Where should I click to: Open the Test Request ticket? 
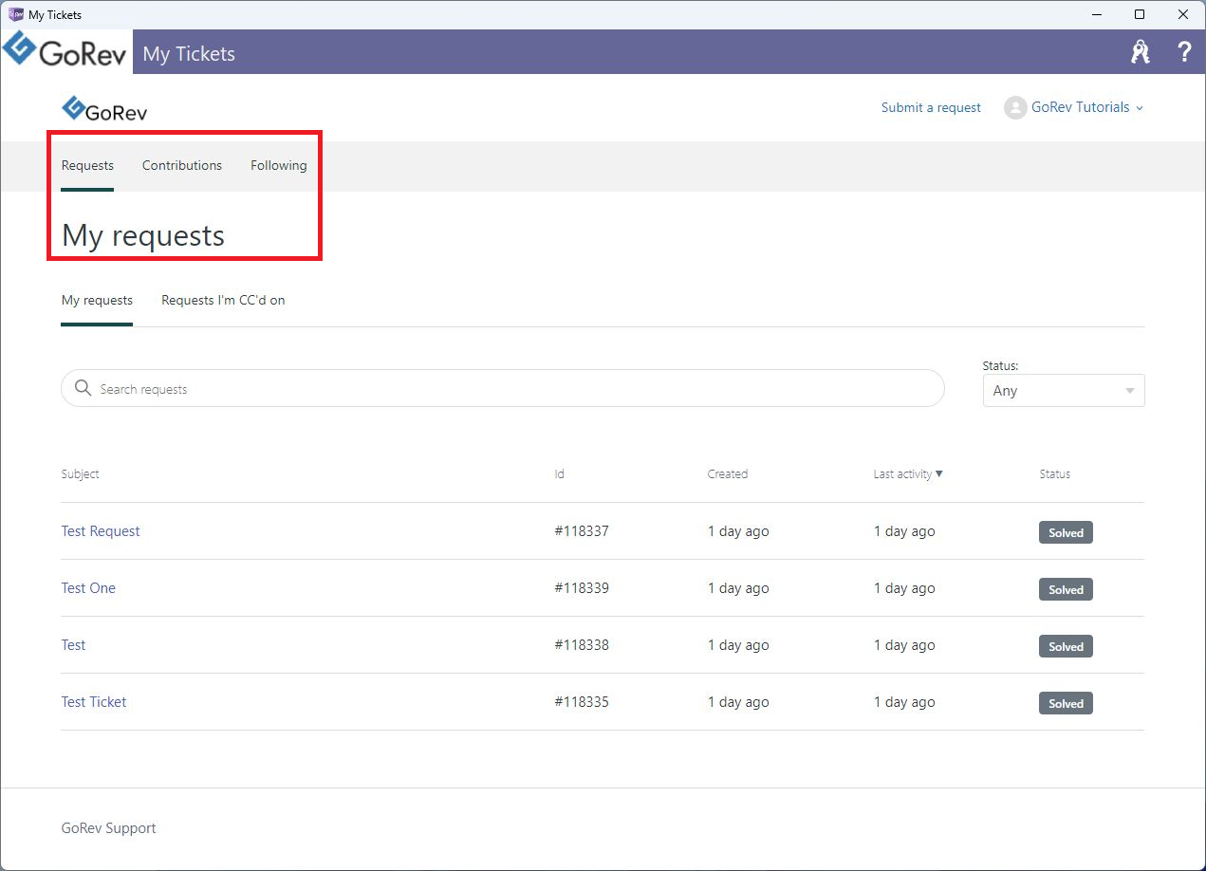coord(101,531)
